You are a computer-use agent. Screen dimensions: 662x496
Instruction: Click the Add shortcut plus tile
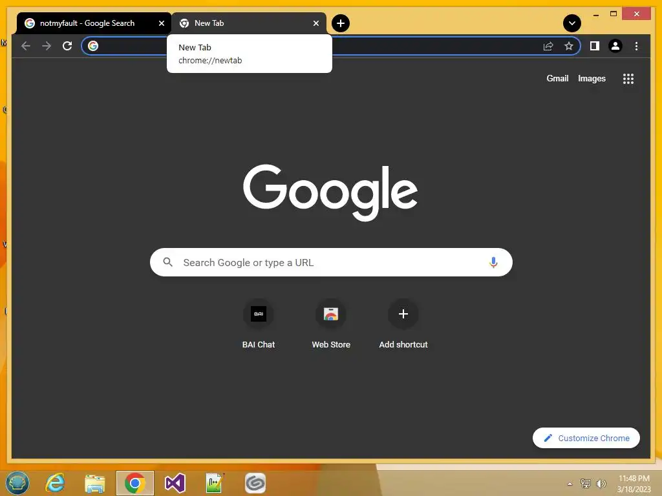(403, 324)
